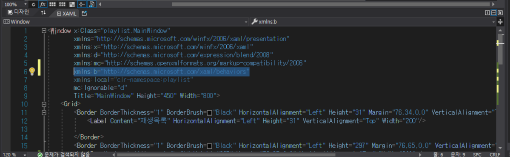Click the green check status icon
Image resolution: width=510 pixels, height=157 pixels.
click(x=40, y=154)
